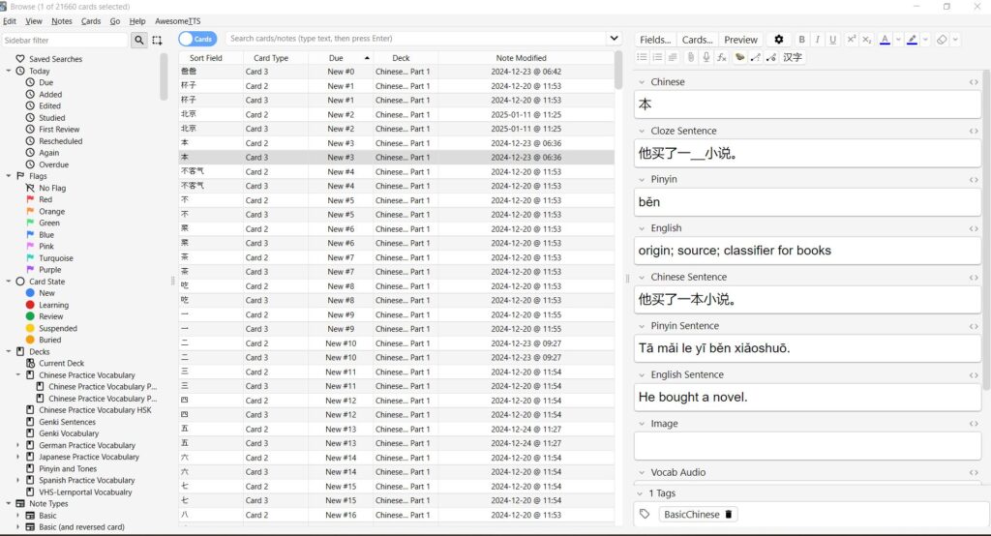Open the Edit menu

[10, 21]
